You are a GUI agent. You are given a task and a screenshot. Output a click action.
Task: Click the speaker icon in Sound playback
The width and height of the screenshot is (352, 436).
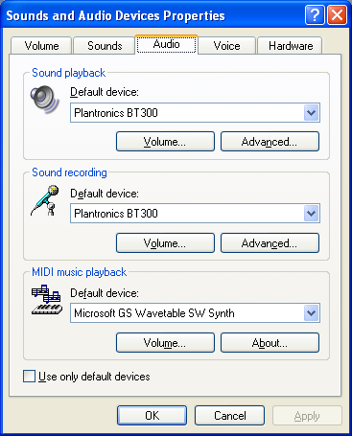[45, 99]
